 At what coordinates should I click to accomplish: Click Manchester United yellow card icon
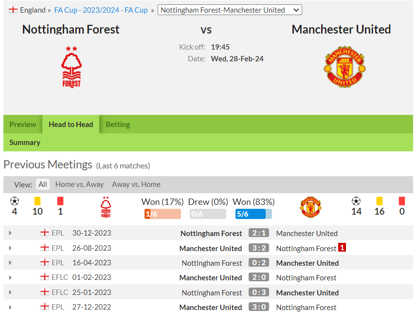pos(380,201)
